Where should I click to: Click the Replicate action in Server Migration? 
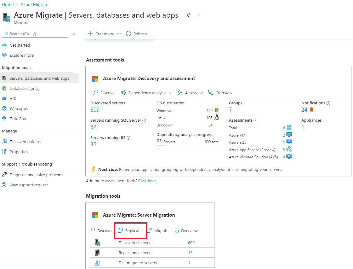[130, 230]
